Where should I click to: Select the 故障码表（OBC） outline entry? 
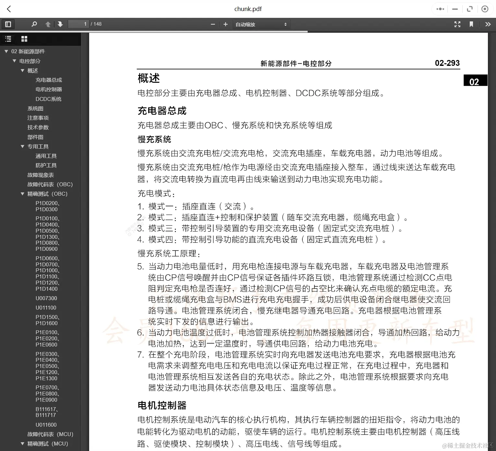tap(50, 184)
